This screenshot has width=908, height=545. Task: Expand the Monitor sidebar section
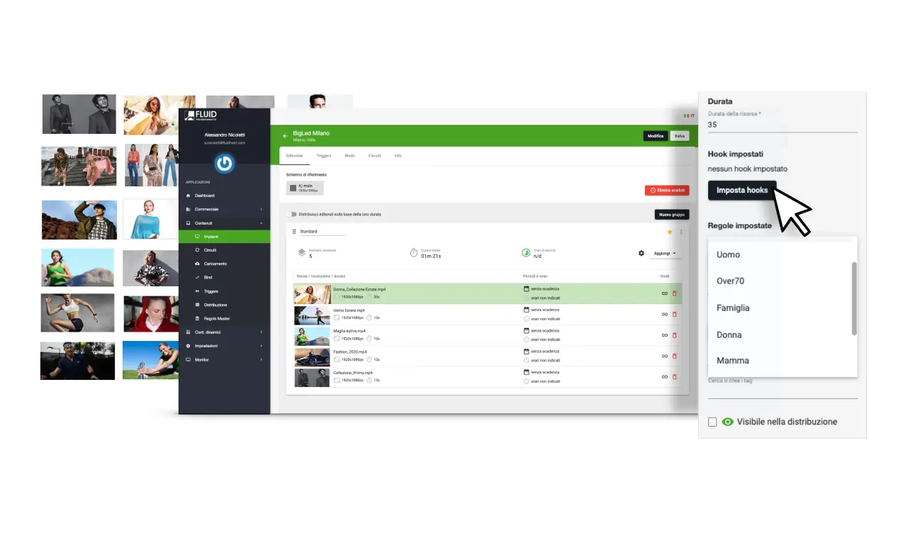pos(224,359)
